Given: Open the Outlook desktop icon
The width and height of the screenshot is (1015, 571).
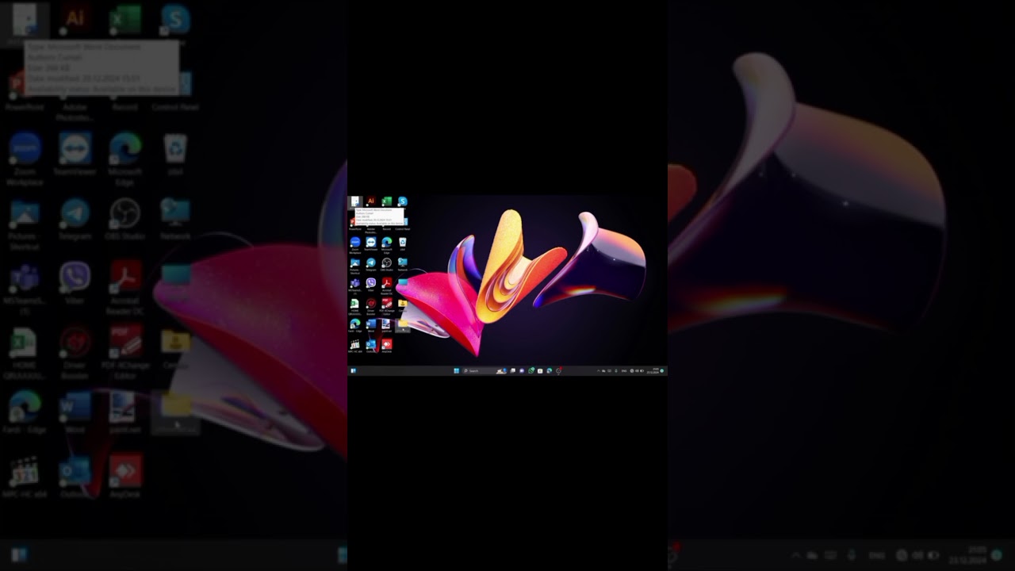Looking at the screenshot, I should coord(371,344).
